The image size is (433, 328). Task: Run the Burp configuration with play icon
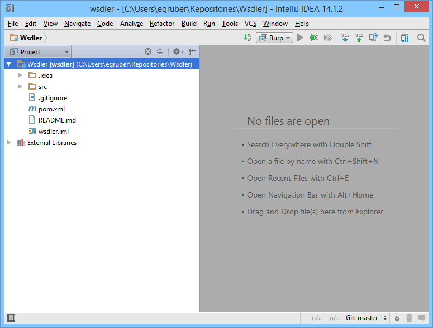tap(300, 38)
